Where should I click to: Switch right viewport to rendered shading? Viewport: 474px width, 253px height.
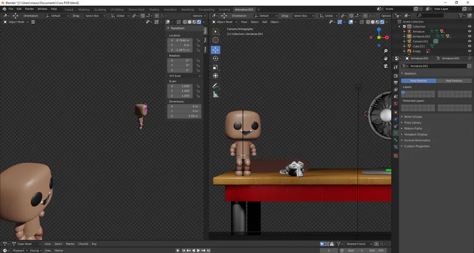click(x=382, y=22)
